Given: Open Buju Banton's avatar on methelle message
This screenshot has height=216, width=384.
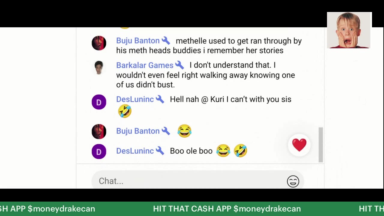Looking at the screenshot, I should coord(99,43).
